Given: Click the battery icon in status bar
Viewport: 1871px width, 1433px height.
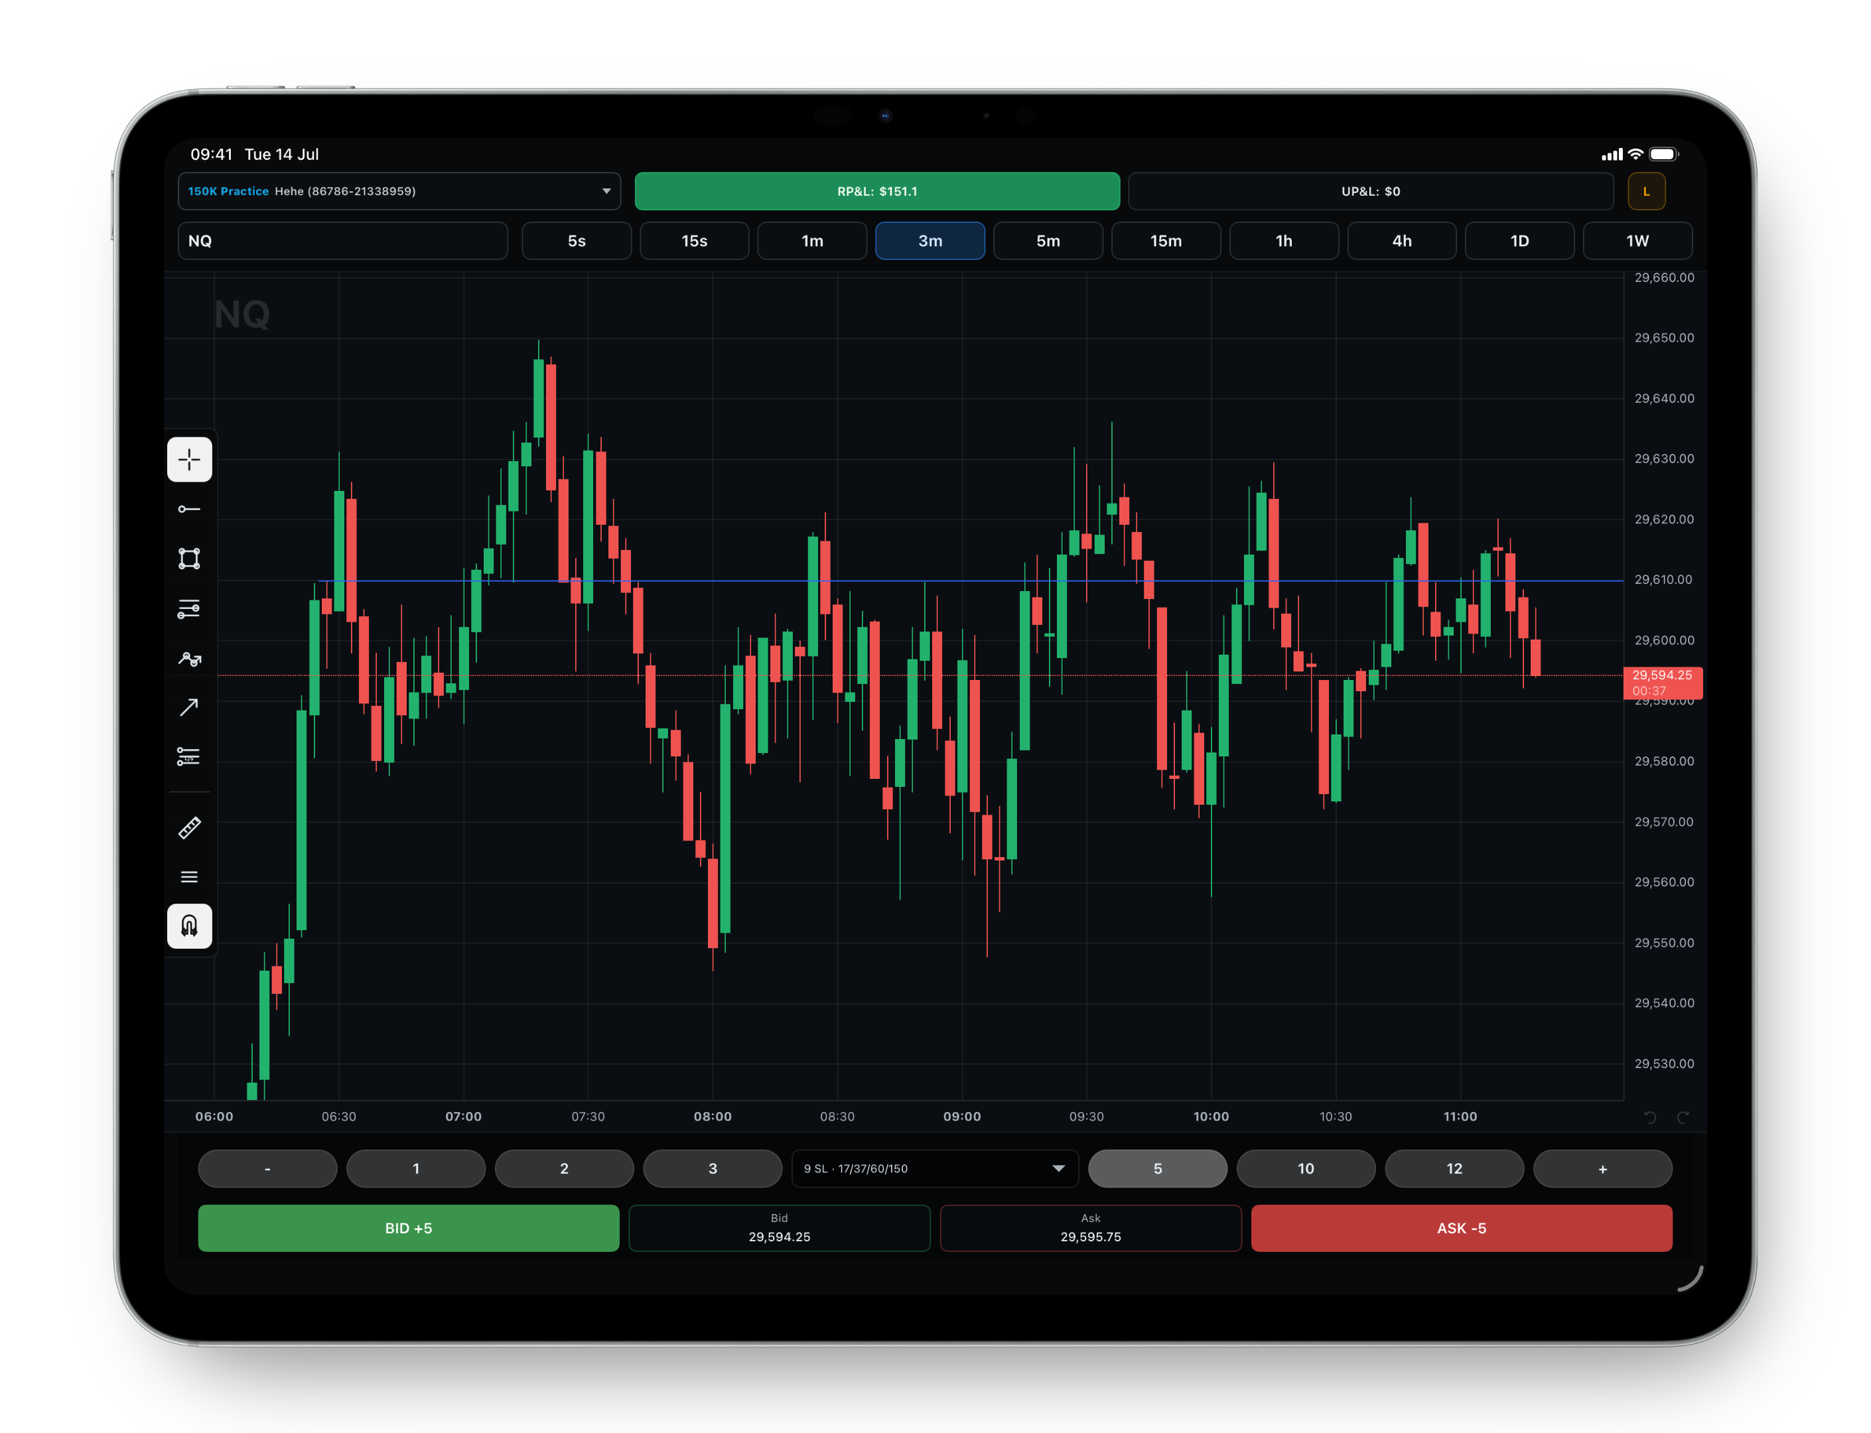Looking at the screenshot, I should tap(1664, 155).
